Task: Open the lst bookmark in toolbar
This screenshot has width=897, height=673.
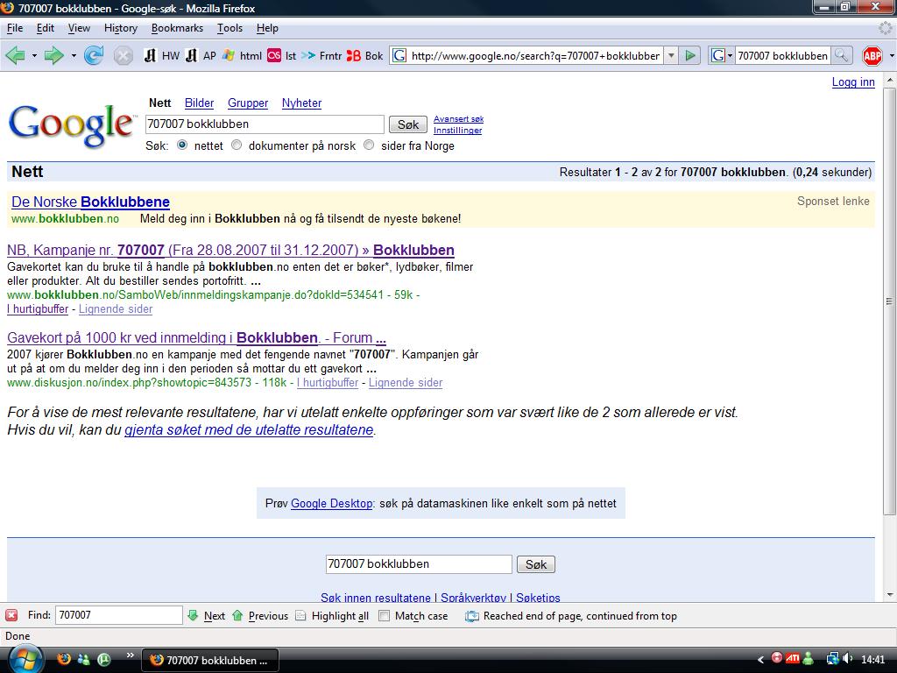Action: 282,55
